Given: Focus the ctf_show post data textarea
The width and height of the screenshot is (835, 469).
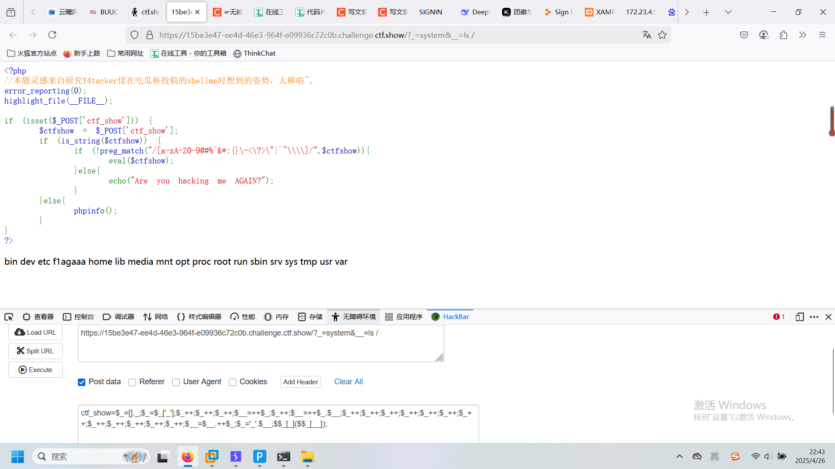Looking at the screenshot, I should (x=278, y=424).
